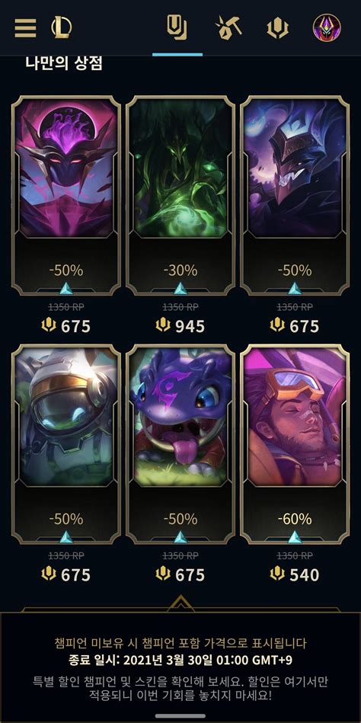This screenshot has width=361, height=723.
Task: Open the RP currency icon tab
Action: tap(277, 28)
